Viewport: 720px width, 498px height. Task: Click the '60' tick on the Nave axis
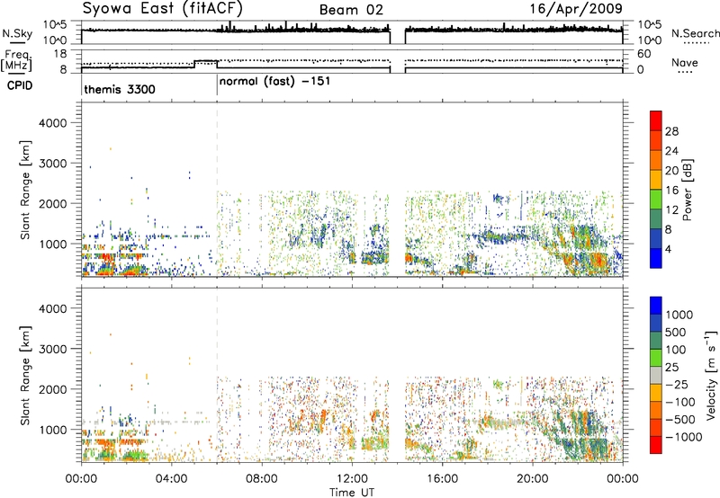(644, 54)
